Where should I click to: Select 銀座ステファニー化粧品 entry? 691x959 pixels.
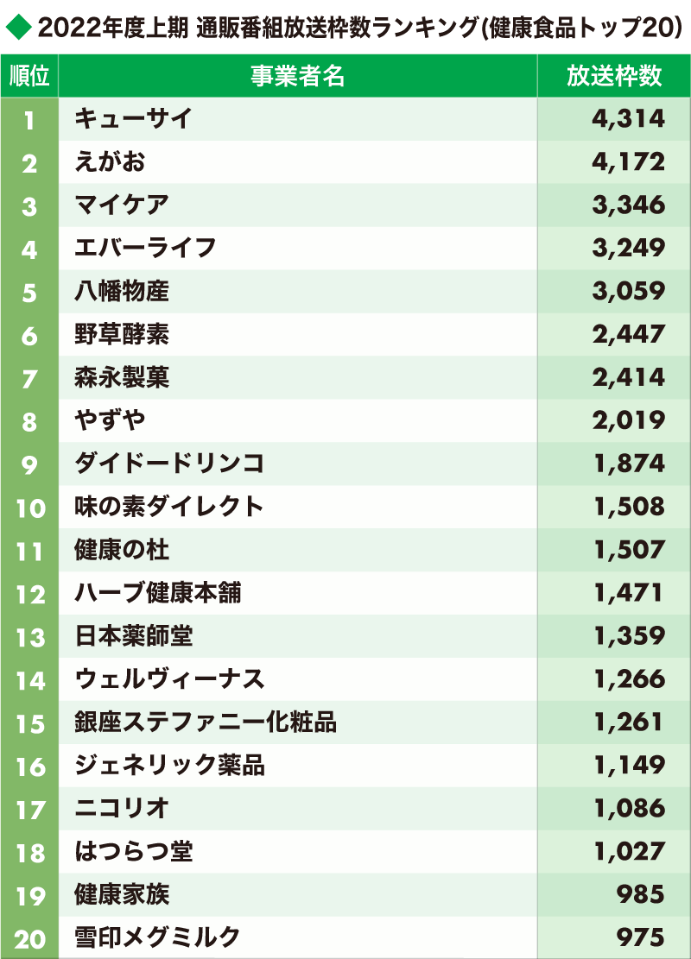click(206, 722)
